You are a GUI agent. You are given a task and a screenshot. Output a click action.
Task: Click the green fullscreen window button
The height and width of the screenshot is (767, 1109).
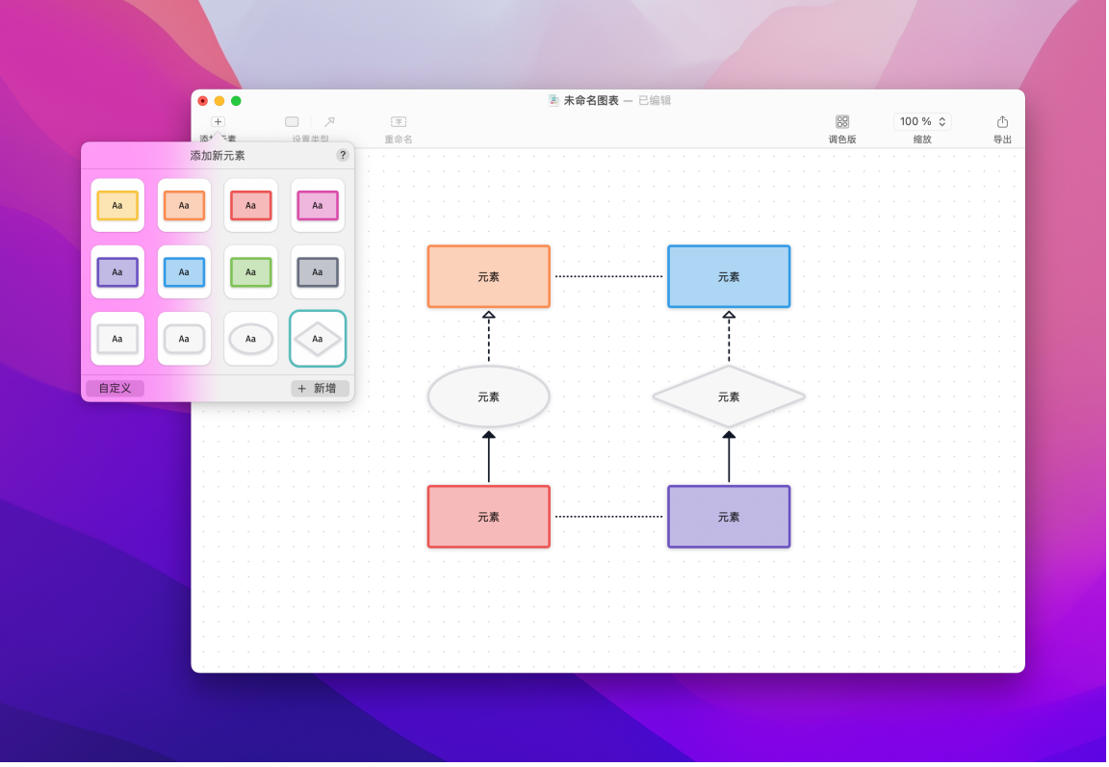tap(236, 101)
